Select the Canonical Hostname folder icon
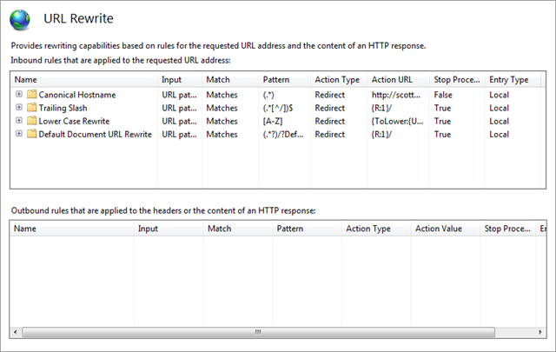The height and width of the screenshot is (352, 556). [x=31, y=95]
